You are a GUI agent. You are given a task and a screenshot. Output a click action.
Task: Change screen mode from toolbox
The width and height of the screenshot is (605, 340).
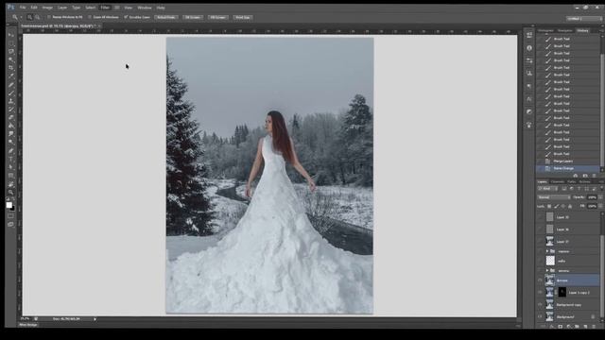(10, 224)
